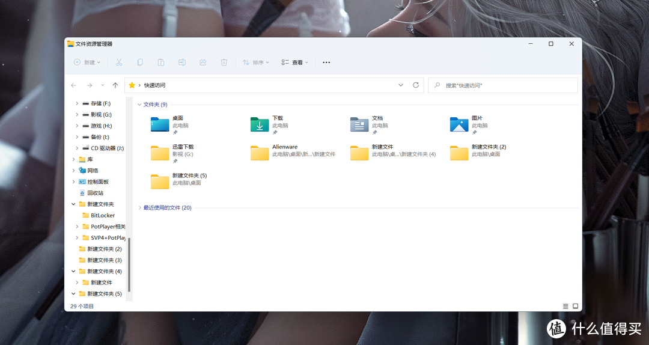Switch to details view in status bar
Viewport: 649px width, 345px height.
click(x=565, y=307)
